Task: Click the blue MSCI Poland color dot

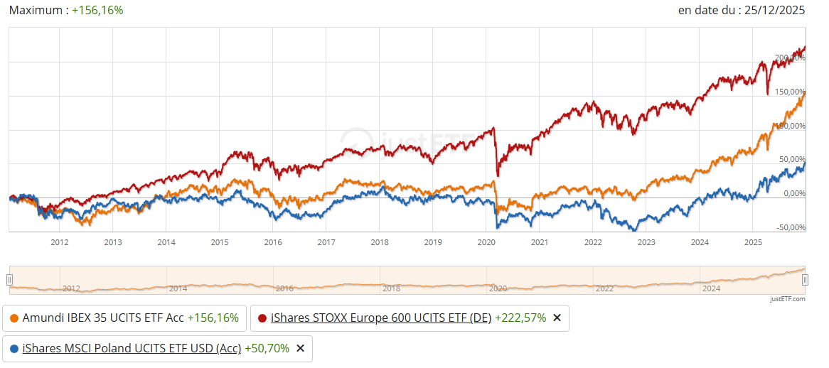Action: [x=14, y=348]
